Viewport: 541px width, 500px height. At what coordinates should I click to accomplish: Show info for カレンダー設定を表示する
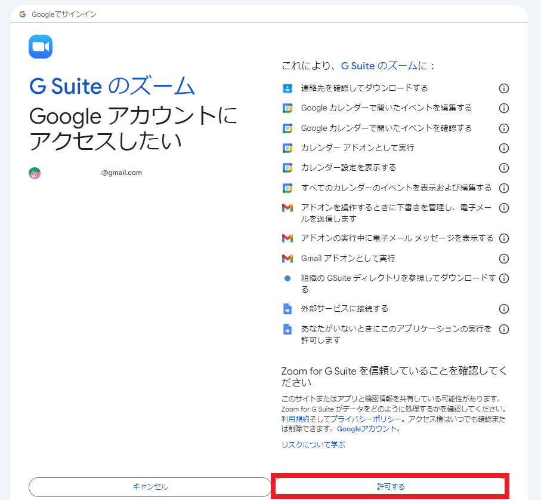tap(503, 168)
